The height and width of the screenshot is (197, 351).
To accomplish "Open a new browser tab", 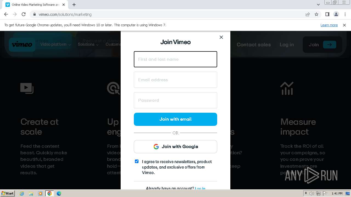I will (x=74, y=5).
